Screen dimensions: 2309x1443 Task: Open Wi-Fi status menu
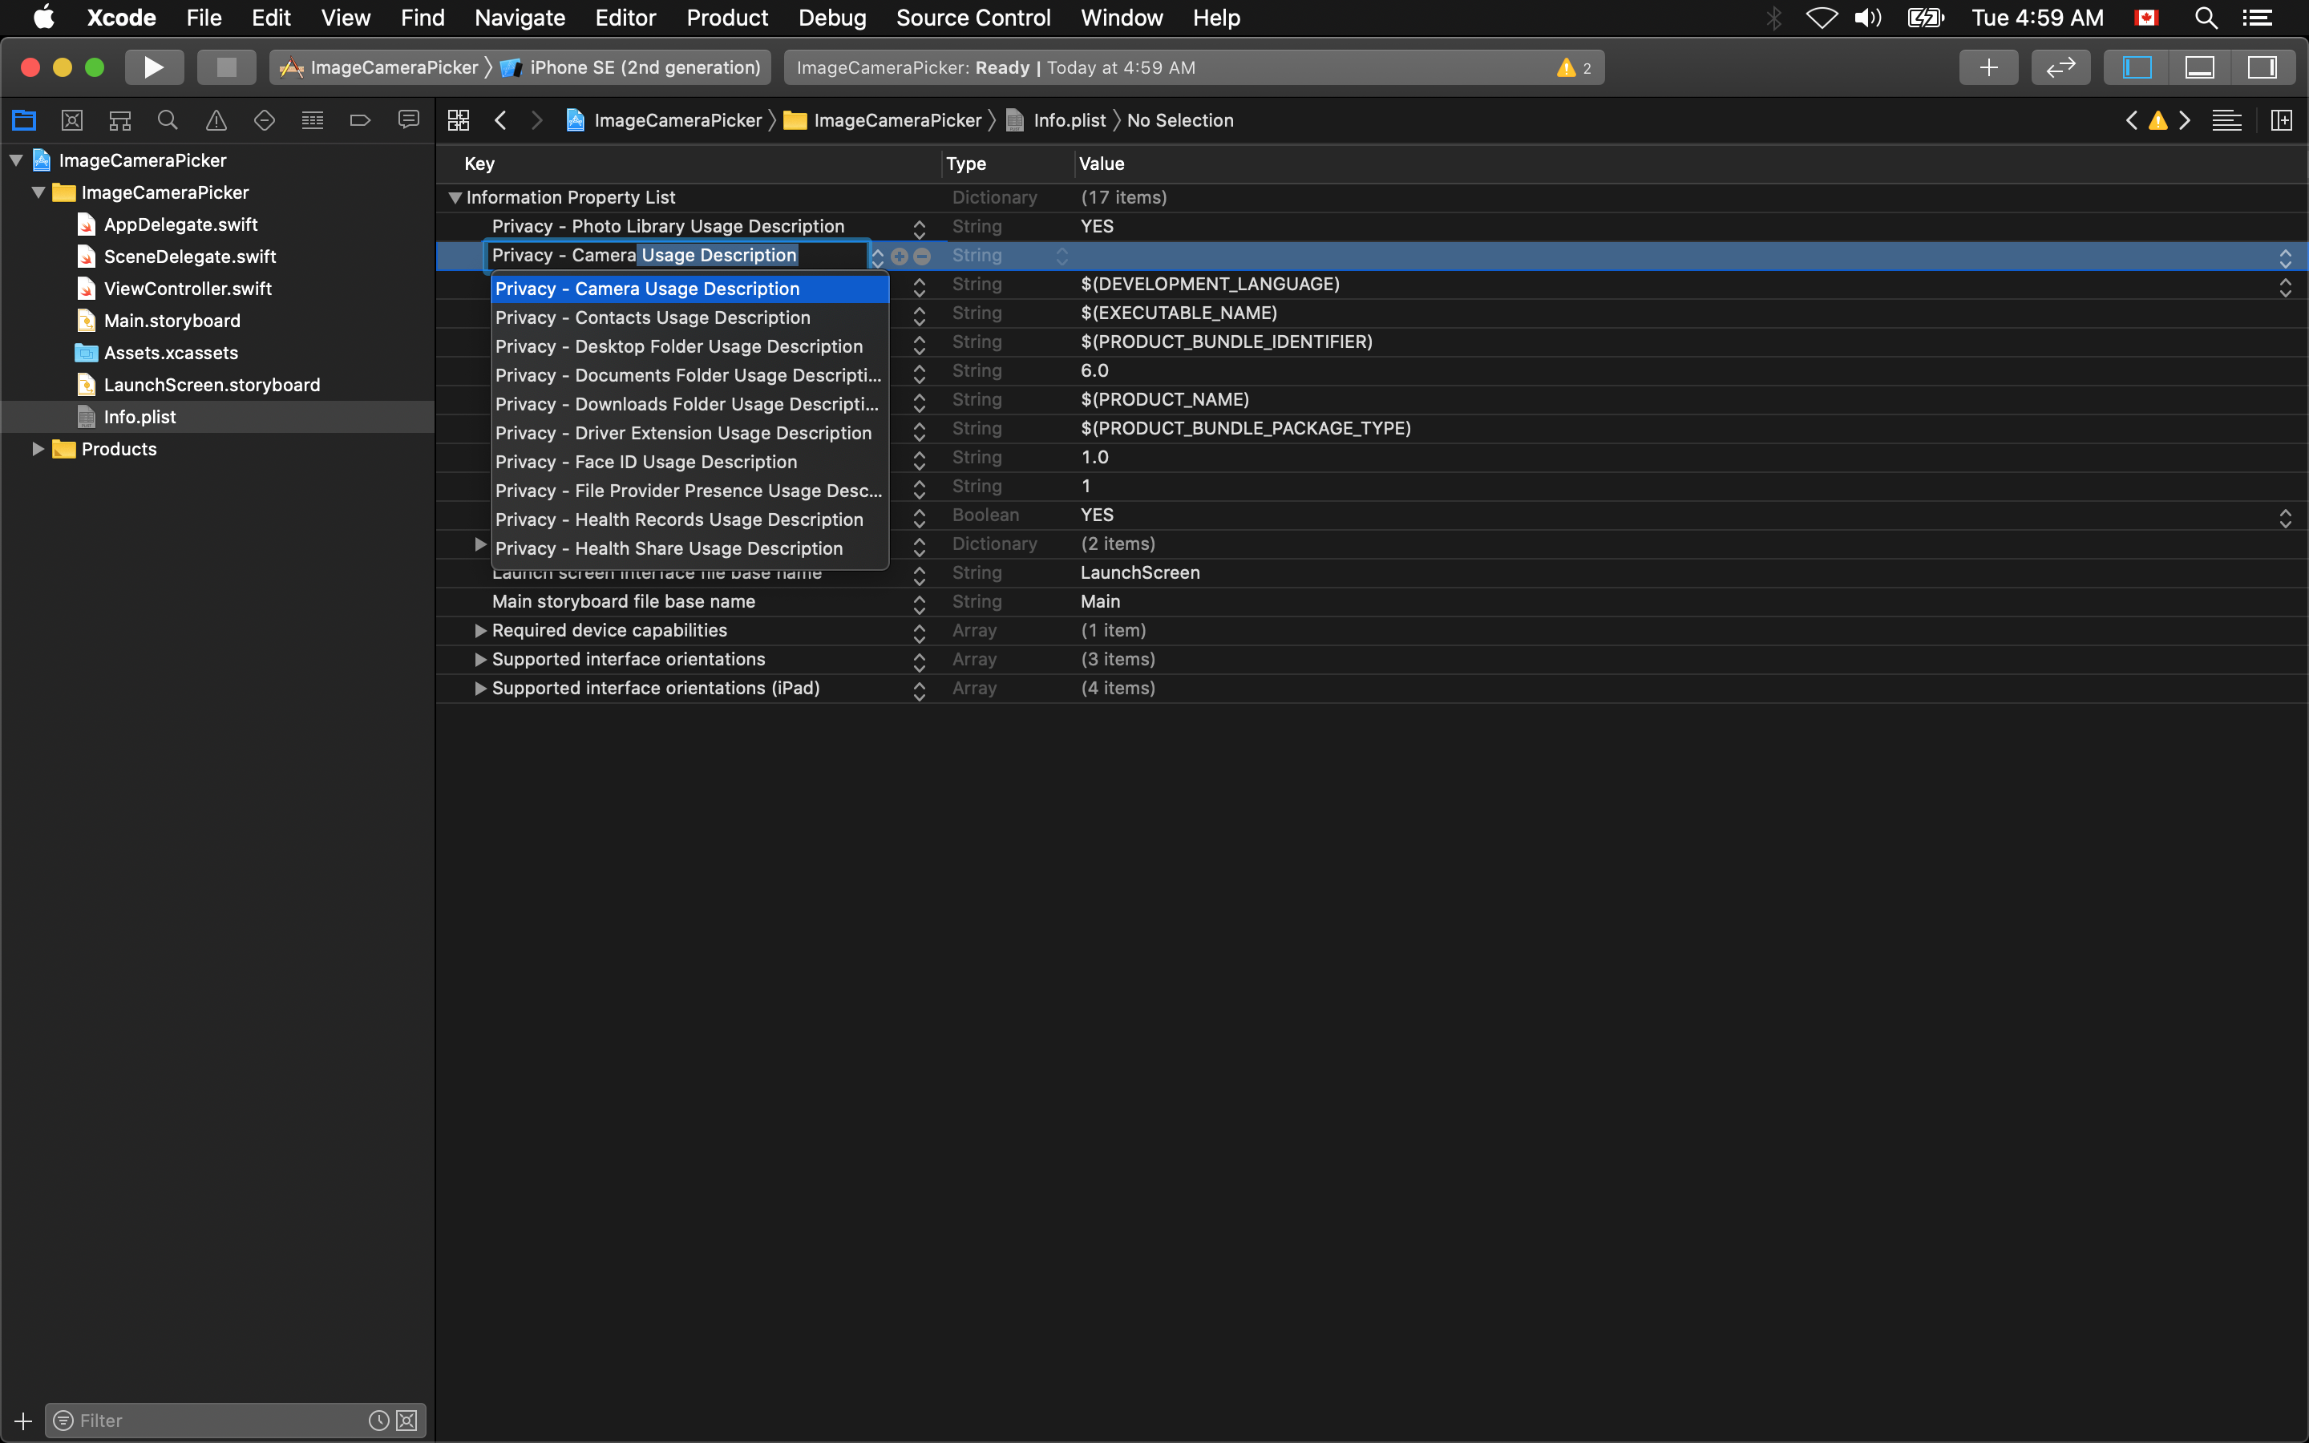(x=1822, y=17)
